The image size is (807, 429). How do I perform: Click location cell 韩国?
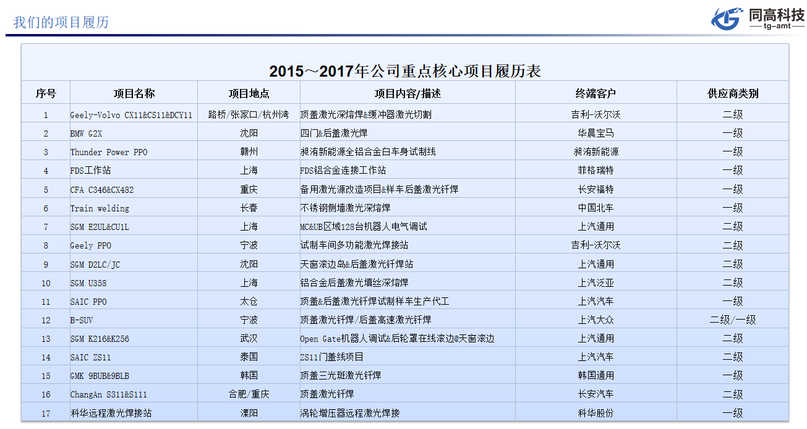pos(249,376)
